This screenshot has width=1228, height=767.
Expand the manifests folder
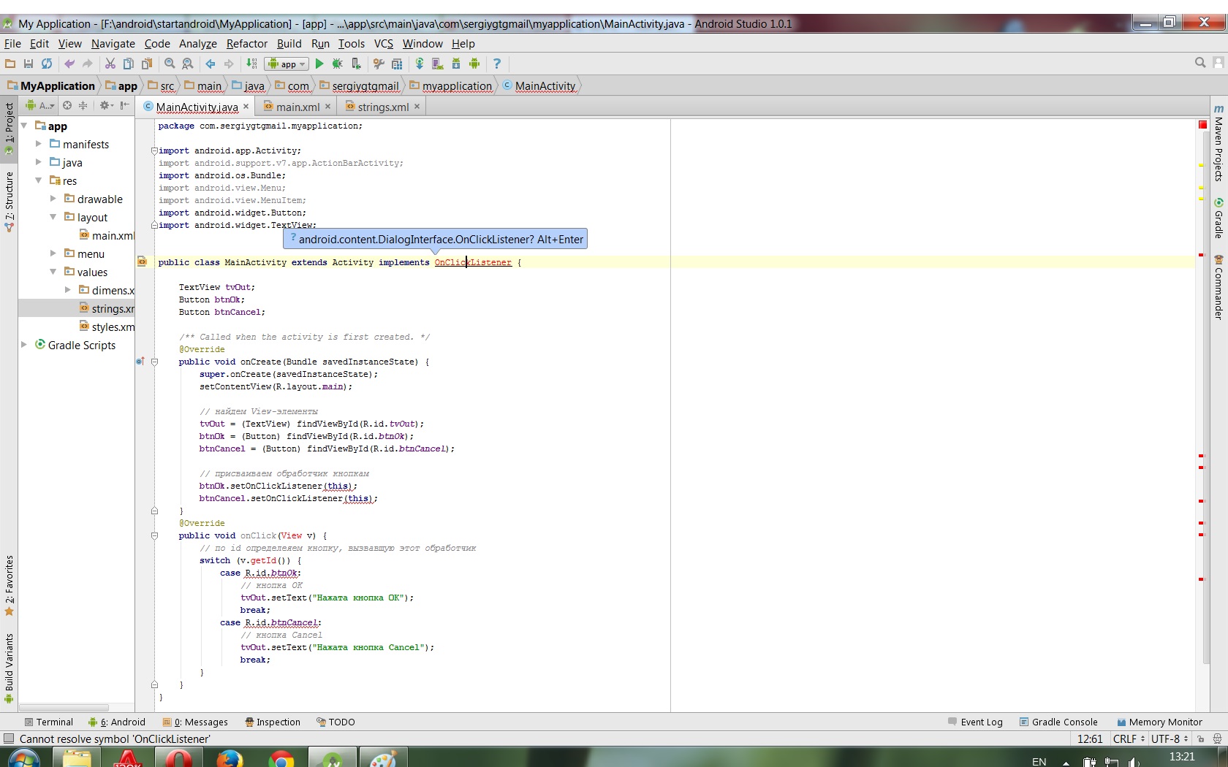[x=39, y=144]
